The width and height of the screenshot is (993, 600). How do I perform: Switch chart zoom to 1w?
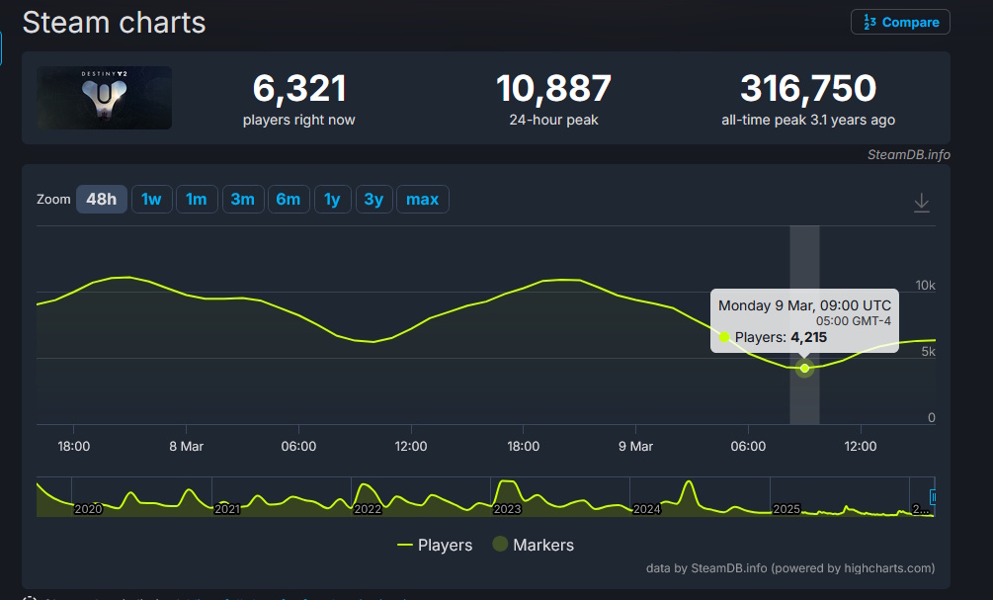(x=151, y=200)
